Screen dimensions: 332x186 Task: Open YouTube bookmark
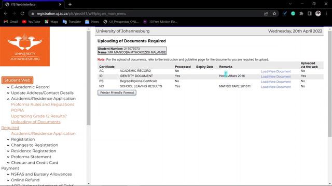point(31,22)
